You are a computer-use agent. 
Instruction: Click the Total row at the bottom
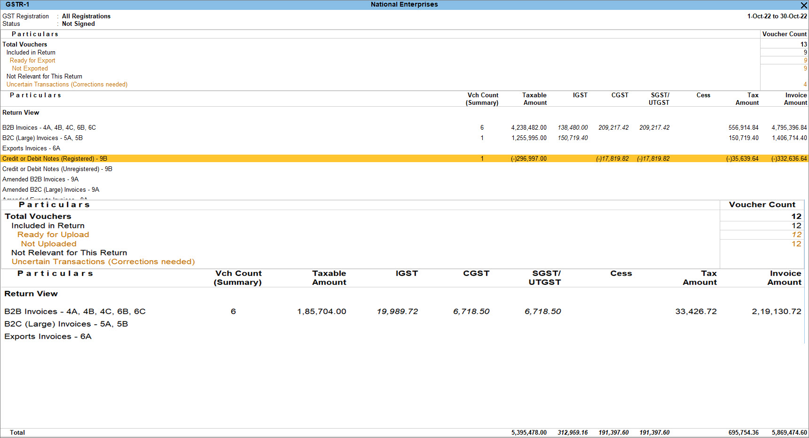pyautogui.click(x=17, y=432)
